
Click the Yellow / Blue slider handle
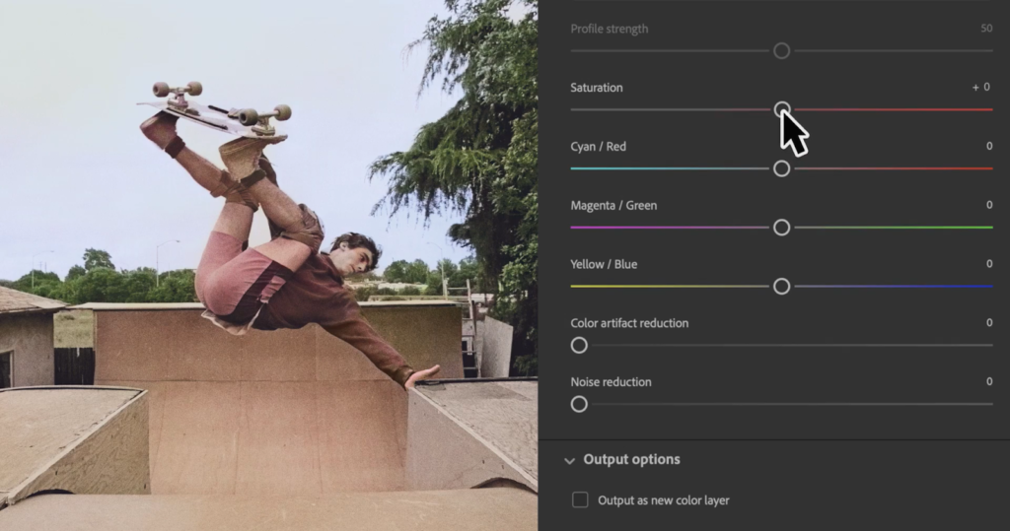click(781, 287)
